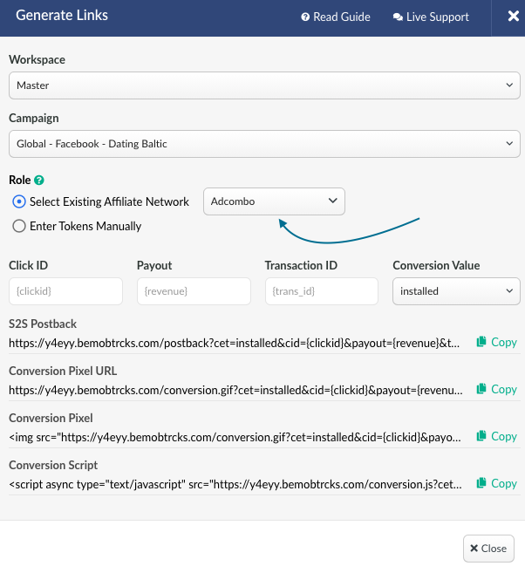Open the Campaign dropdown
Viewport: 525px width, 566px height.
coord(264,144)
